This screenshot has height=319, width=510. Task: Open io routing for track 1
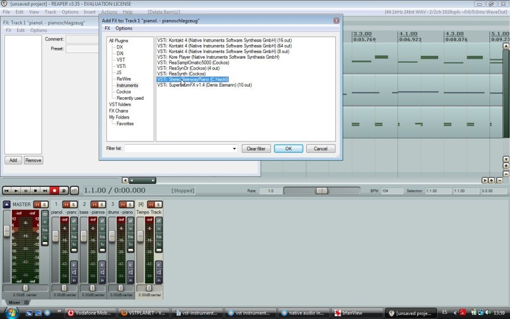point(74,228)
